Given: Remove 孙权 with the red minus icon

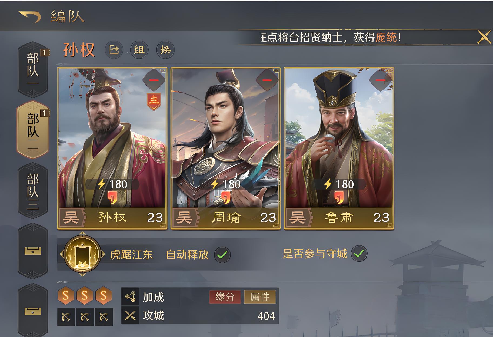Looking at the screenshot, I should pos(154,80).
